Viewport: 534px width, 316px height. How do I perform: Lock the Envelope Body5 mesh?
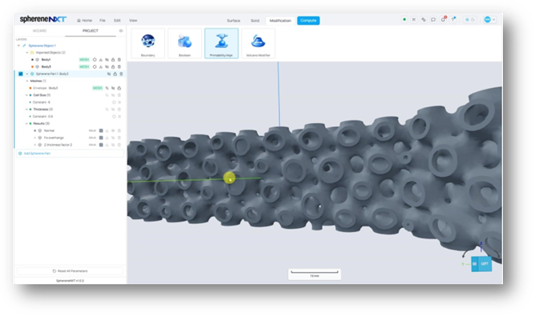(x=119, y=88)
